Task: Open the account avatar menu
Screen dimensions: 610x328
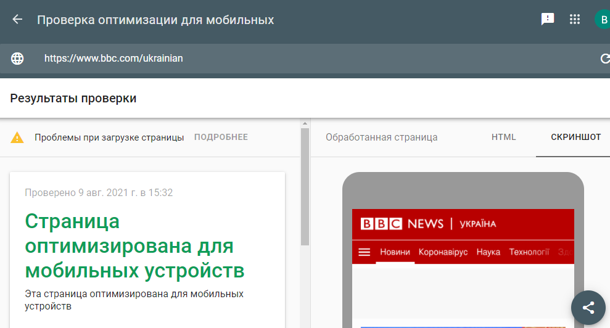Action: tap(603, 20)
